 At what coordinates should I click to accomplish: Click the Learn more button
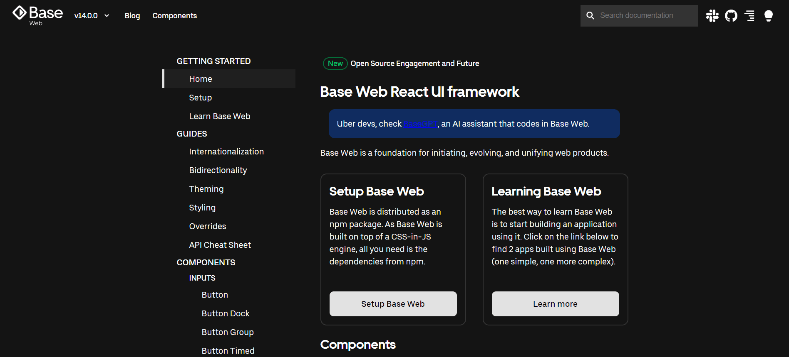tap(556, 304)
